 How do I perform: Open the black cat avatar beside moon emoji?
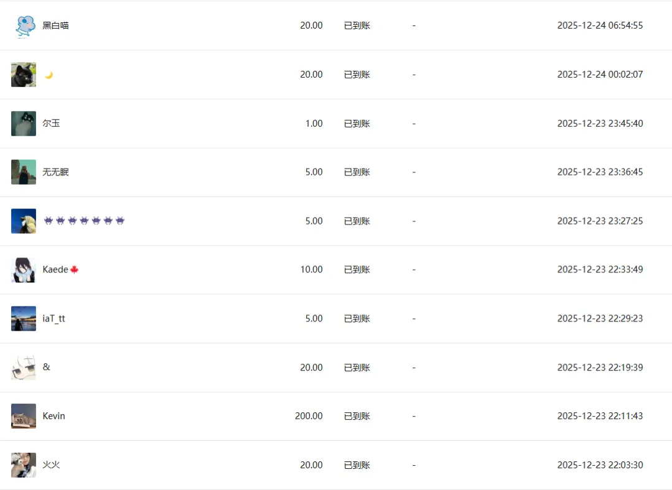coord(24,75)
